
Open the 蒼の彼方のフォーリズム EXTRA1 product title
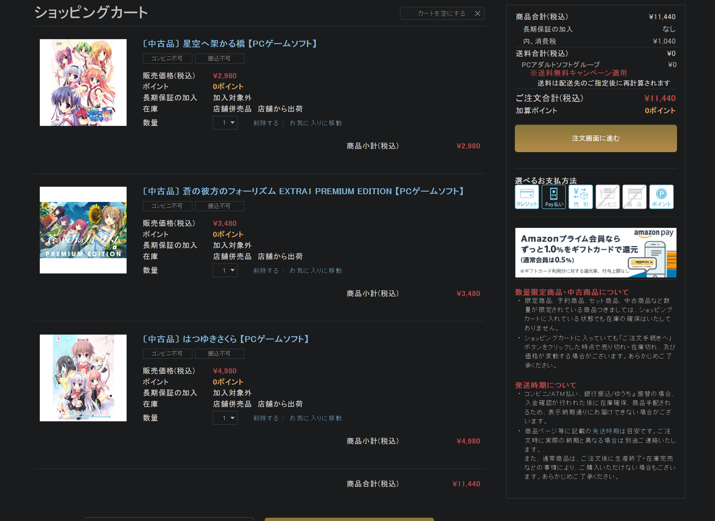pyautogui.click(x=303, y=191)
